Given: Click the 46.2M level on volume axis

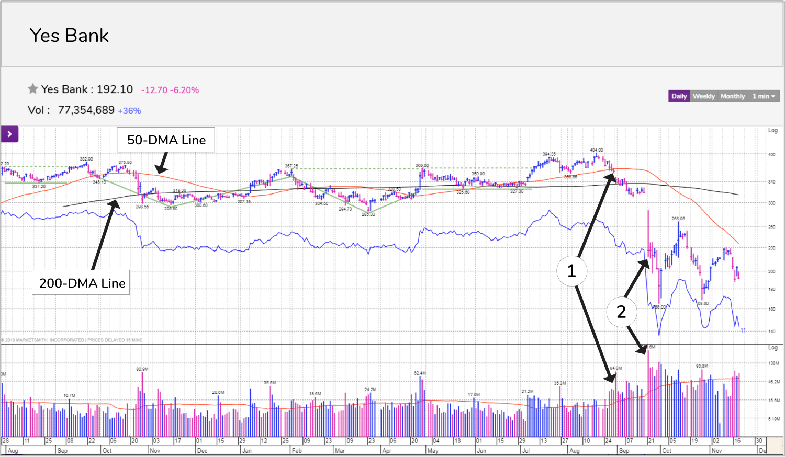Looking at the screenshot, I should 774,382.
